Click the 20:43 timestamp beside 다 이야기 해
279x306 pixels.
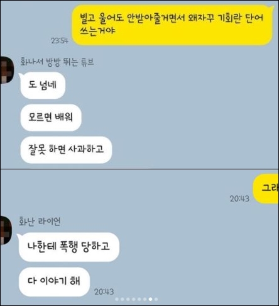point(104,292)
